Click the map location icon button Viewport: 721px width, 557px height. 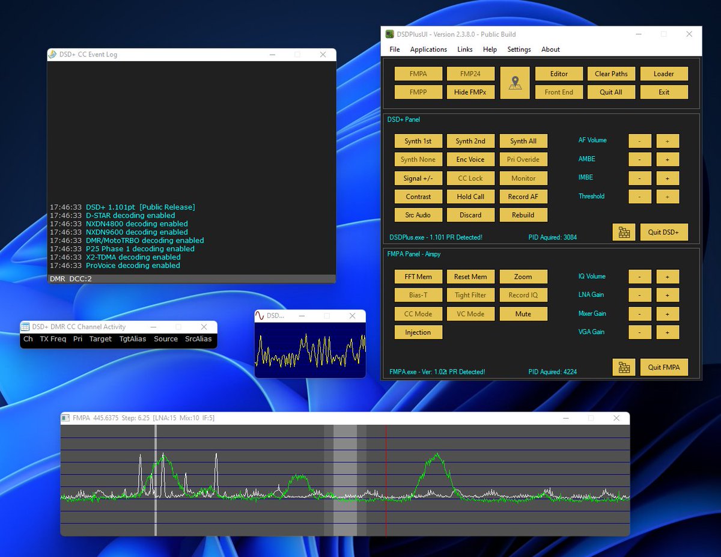point(515,83)
